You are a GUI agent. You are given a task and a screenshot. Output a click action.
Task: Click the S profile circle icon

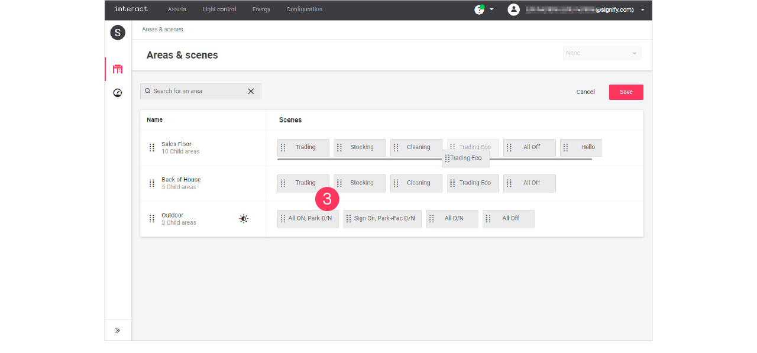point(118,33)
